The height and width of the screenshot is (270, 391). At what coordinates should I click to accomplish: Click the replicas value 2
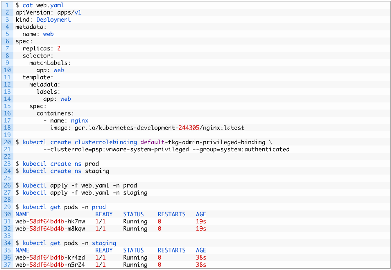pos(59,48)
